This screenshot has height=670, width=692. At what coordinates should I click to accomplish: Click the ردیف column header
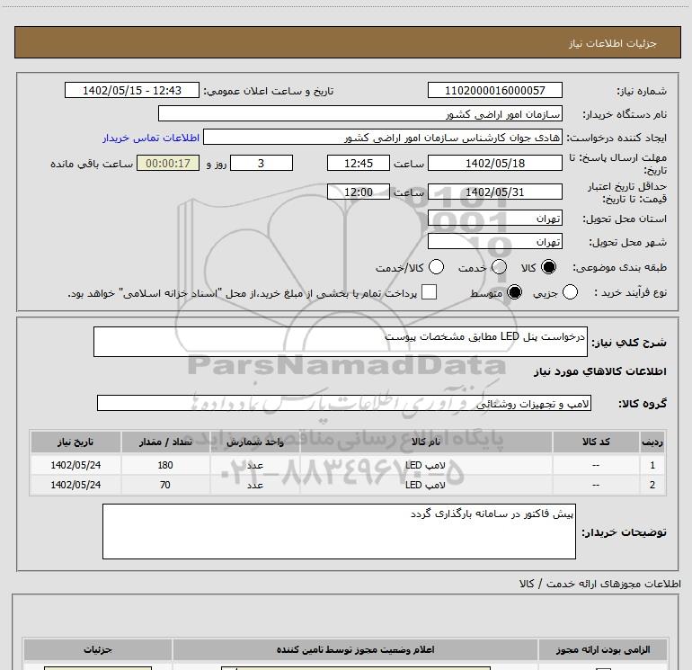[652, 442]
